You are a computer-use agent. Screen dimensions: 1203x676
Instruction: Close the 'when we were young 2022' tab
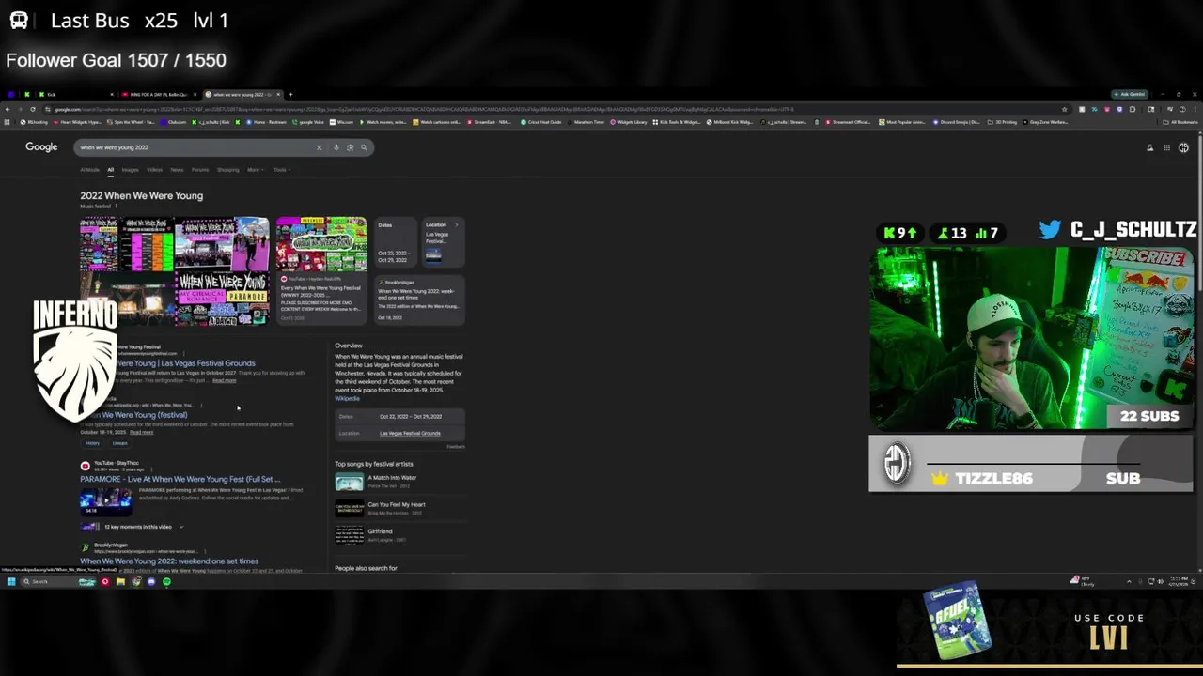tap(279, 94)
